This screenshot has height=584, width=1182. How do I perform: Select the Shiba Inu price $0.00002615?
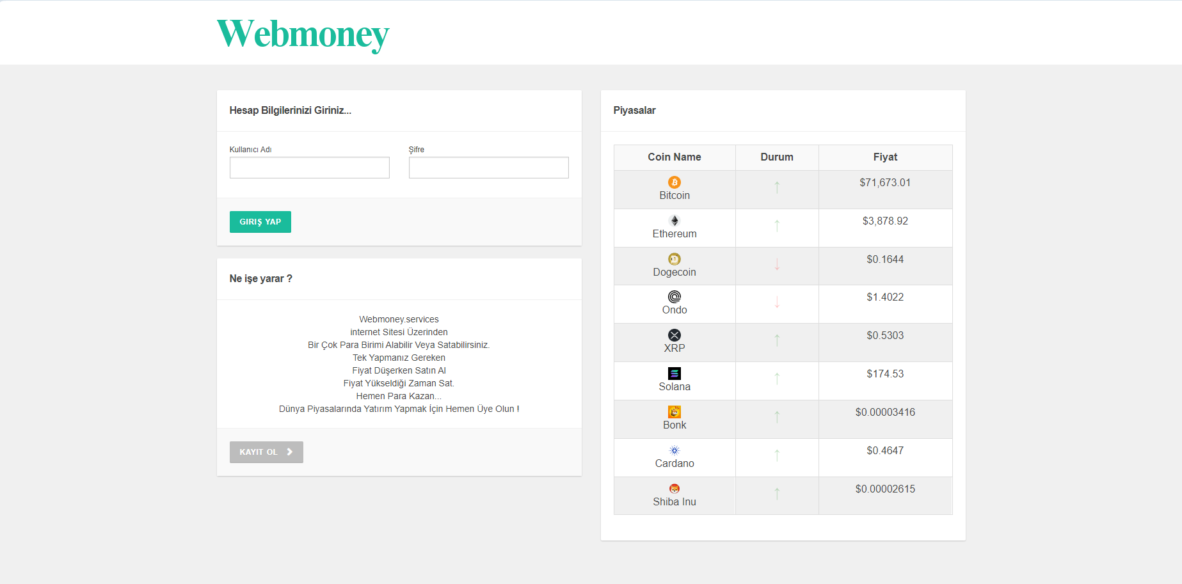(886, 489)
